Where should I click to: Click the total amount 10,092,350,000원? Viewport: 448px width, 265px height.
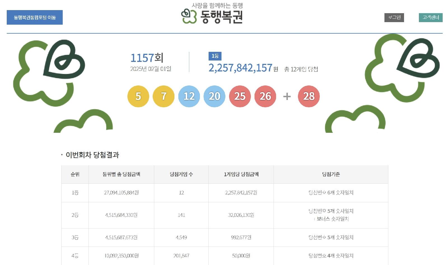[121, 256]
